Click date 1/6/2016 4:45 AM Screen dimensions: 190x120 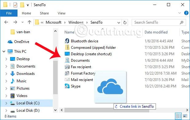tap(159, 41)
